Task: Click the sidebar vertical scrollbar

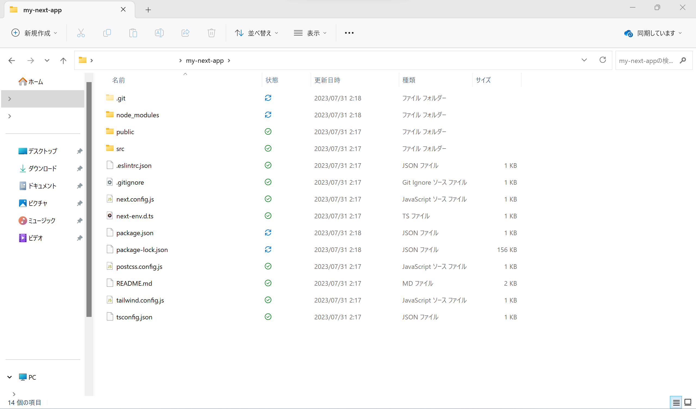Action: (x=89, y=200)
